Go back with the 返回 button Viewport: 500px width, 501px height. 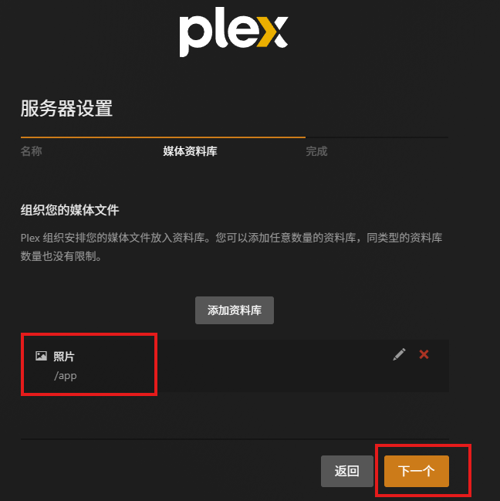pyautogui.click(x=347, y=471)
